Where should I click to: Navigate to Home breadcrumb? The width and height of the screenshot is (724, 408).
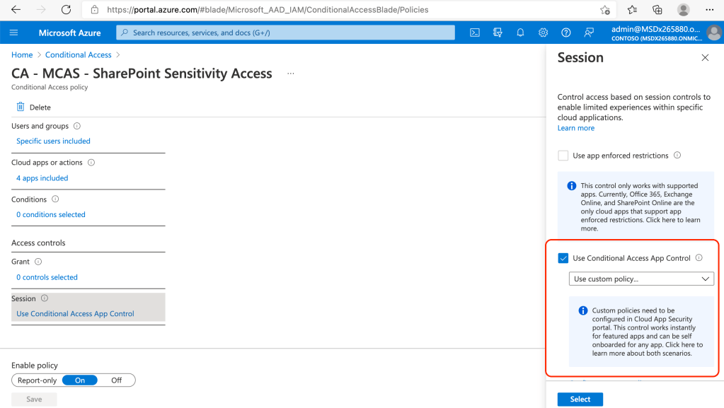22,55
